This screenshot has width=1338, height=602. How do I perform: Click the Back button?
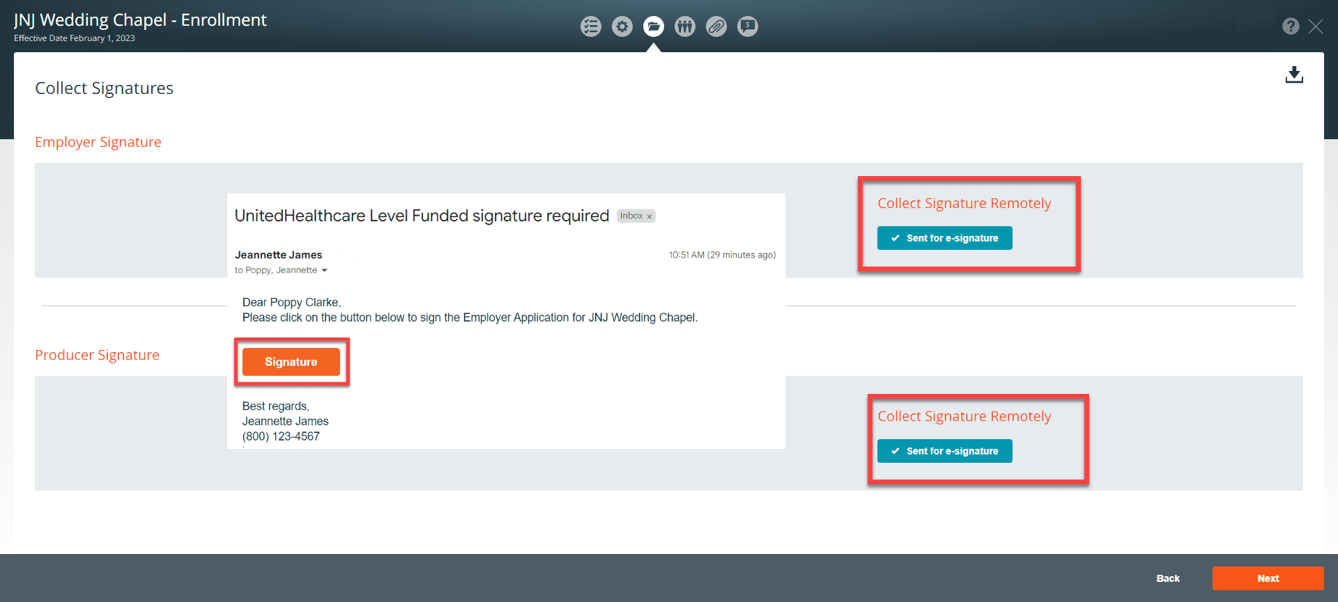tap(1168, 578)
